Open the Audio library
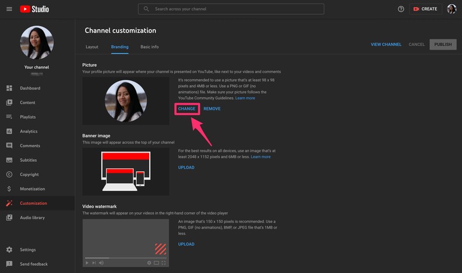The width and height of the screenshot is (462, 273). [x=33, y=217]
